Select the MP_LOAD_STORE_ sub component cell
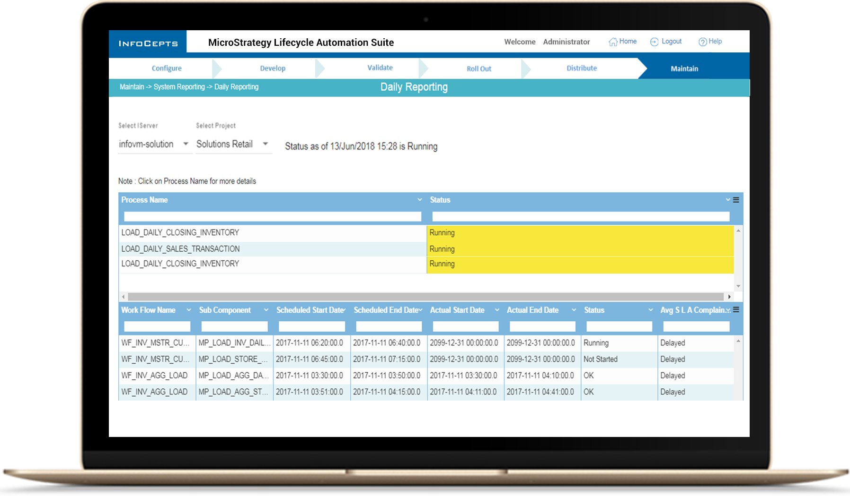 tap(234, 359)
